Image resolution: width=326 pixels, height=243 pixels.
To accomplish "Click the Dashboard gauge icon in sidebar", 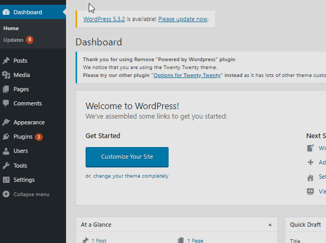I will (x=6, y=12).
